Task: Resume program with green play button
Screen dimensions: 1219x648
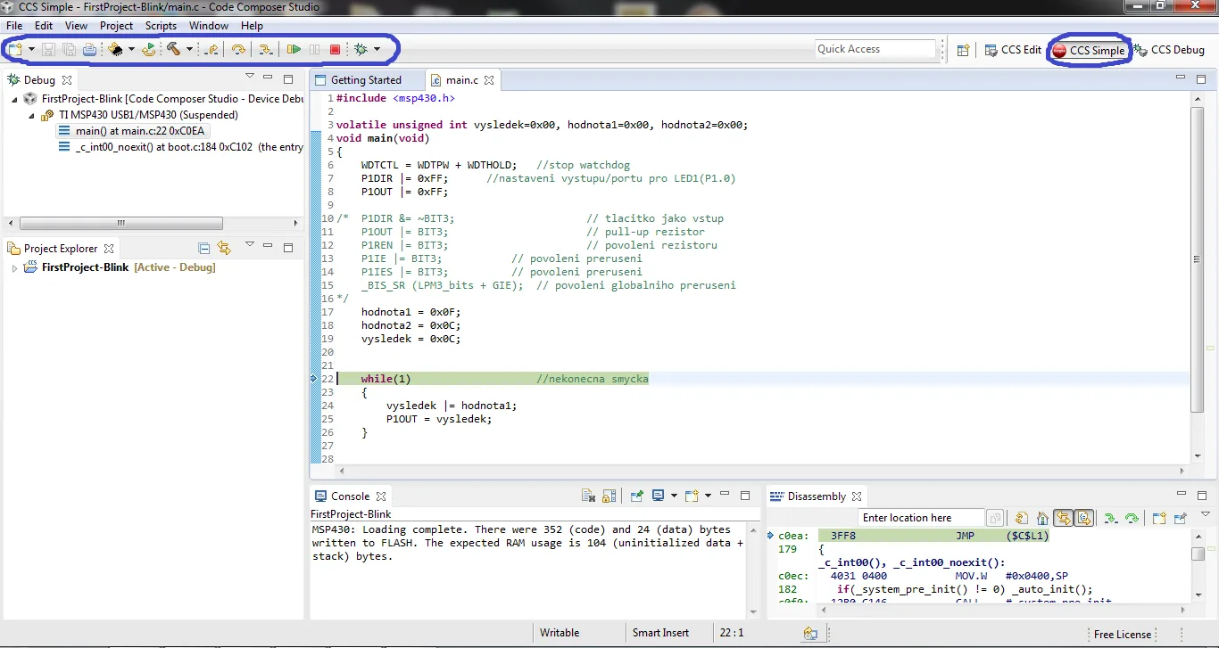Action: click(293, 49)
